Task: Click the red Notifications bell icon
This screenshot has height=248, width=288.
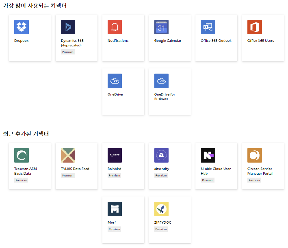Action: coord(115,27)
